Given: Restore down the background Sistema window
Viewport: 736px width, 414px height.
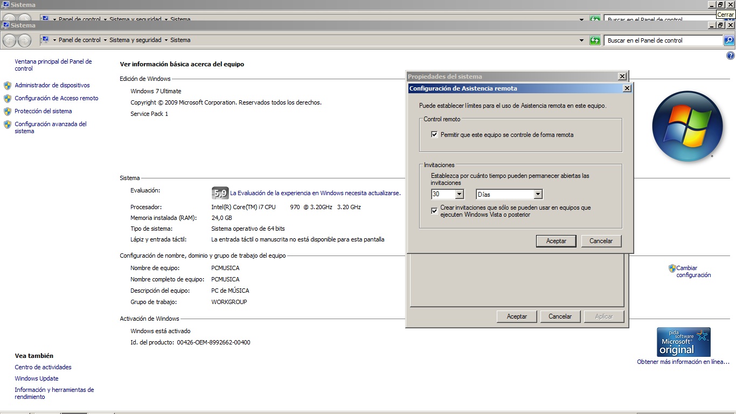Looking at the screenshot, I should tap(720, 4).
